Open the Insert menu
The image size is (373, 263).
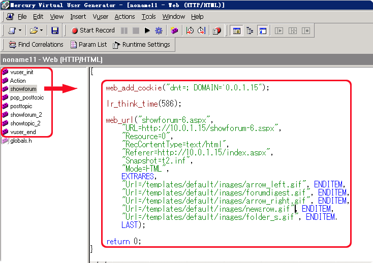[x=78, y=17]
